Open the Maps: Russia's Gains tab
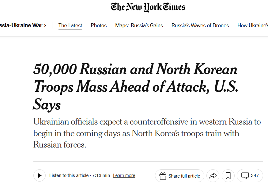Image resolution: width=268 pixels, height=188 pixels. point(139,25)
